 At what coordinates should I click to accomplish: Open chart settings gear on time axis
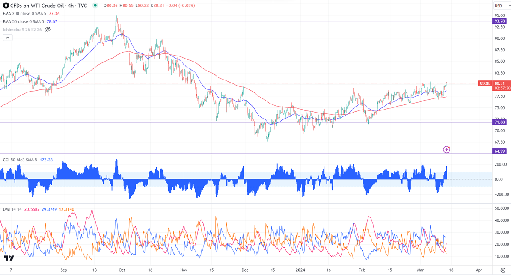503,270
